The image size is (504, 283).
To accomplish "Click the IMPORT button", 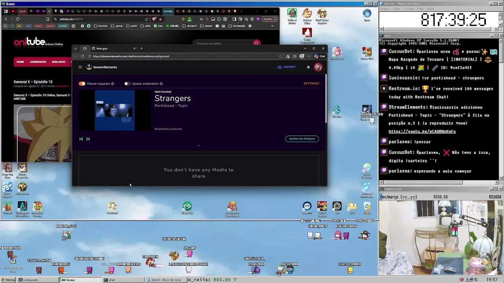I will click(x=287, y=67).
